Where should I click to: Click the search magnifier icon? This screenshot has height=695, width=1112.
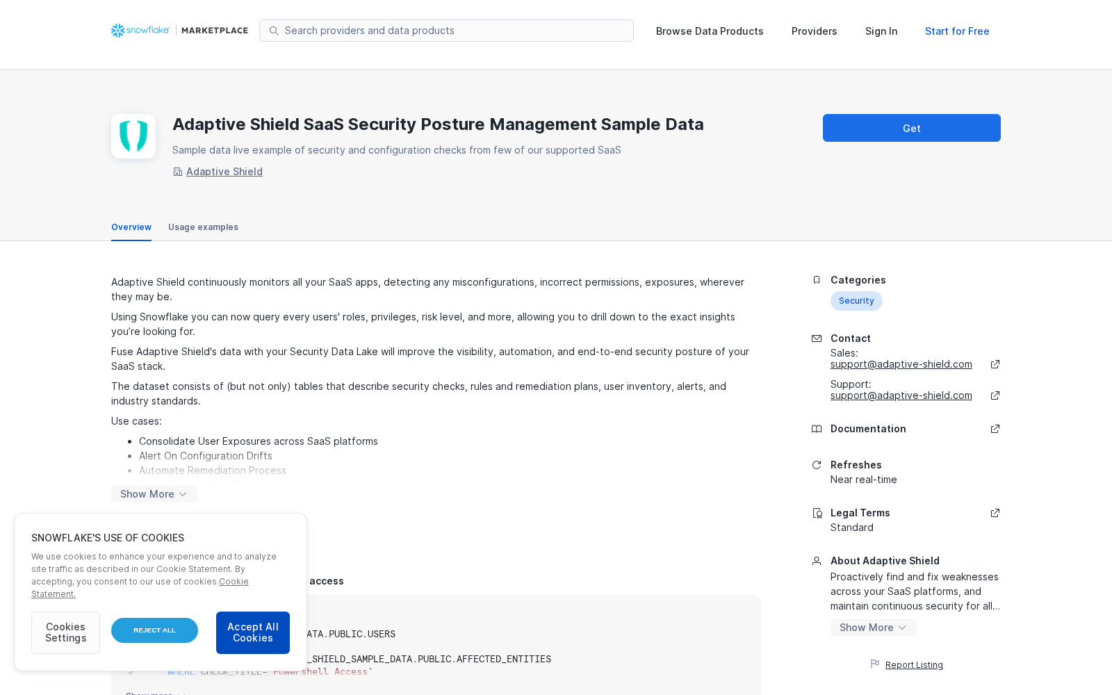click(274, 31)
